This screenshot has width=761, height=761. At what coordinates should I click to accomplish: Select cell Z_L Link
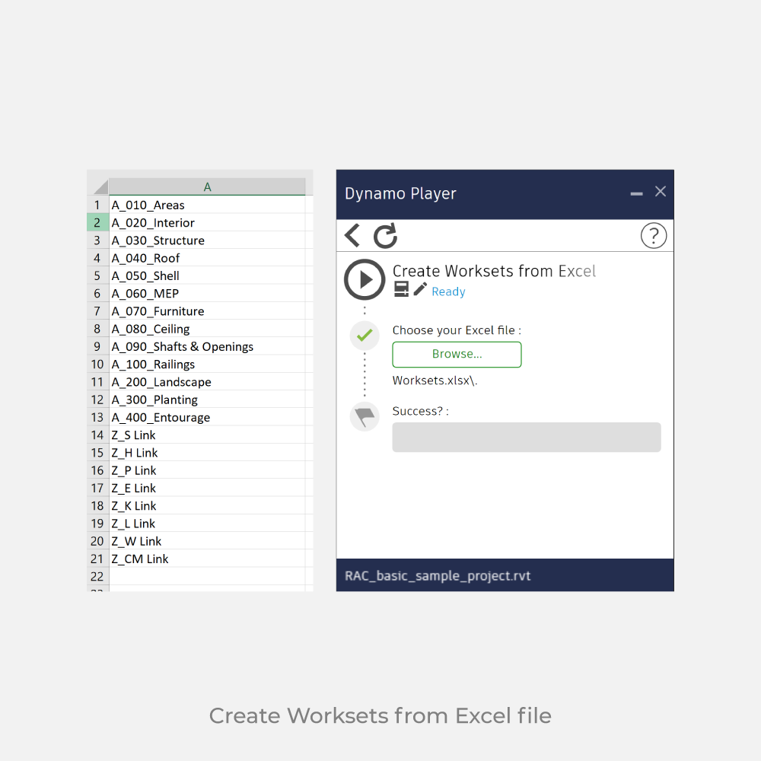coord(207,524)
